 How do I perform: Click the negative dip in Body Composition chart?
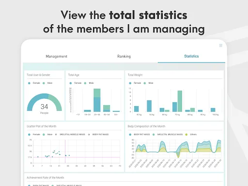point(178,155)
